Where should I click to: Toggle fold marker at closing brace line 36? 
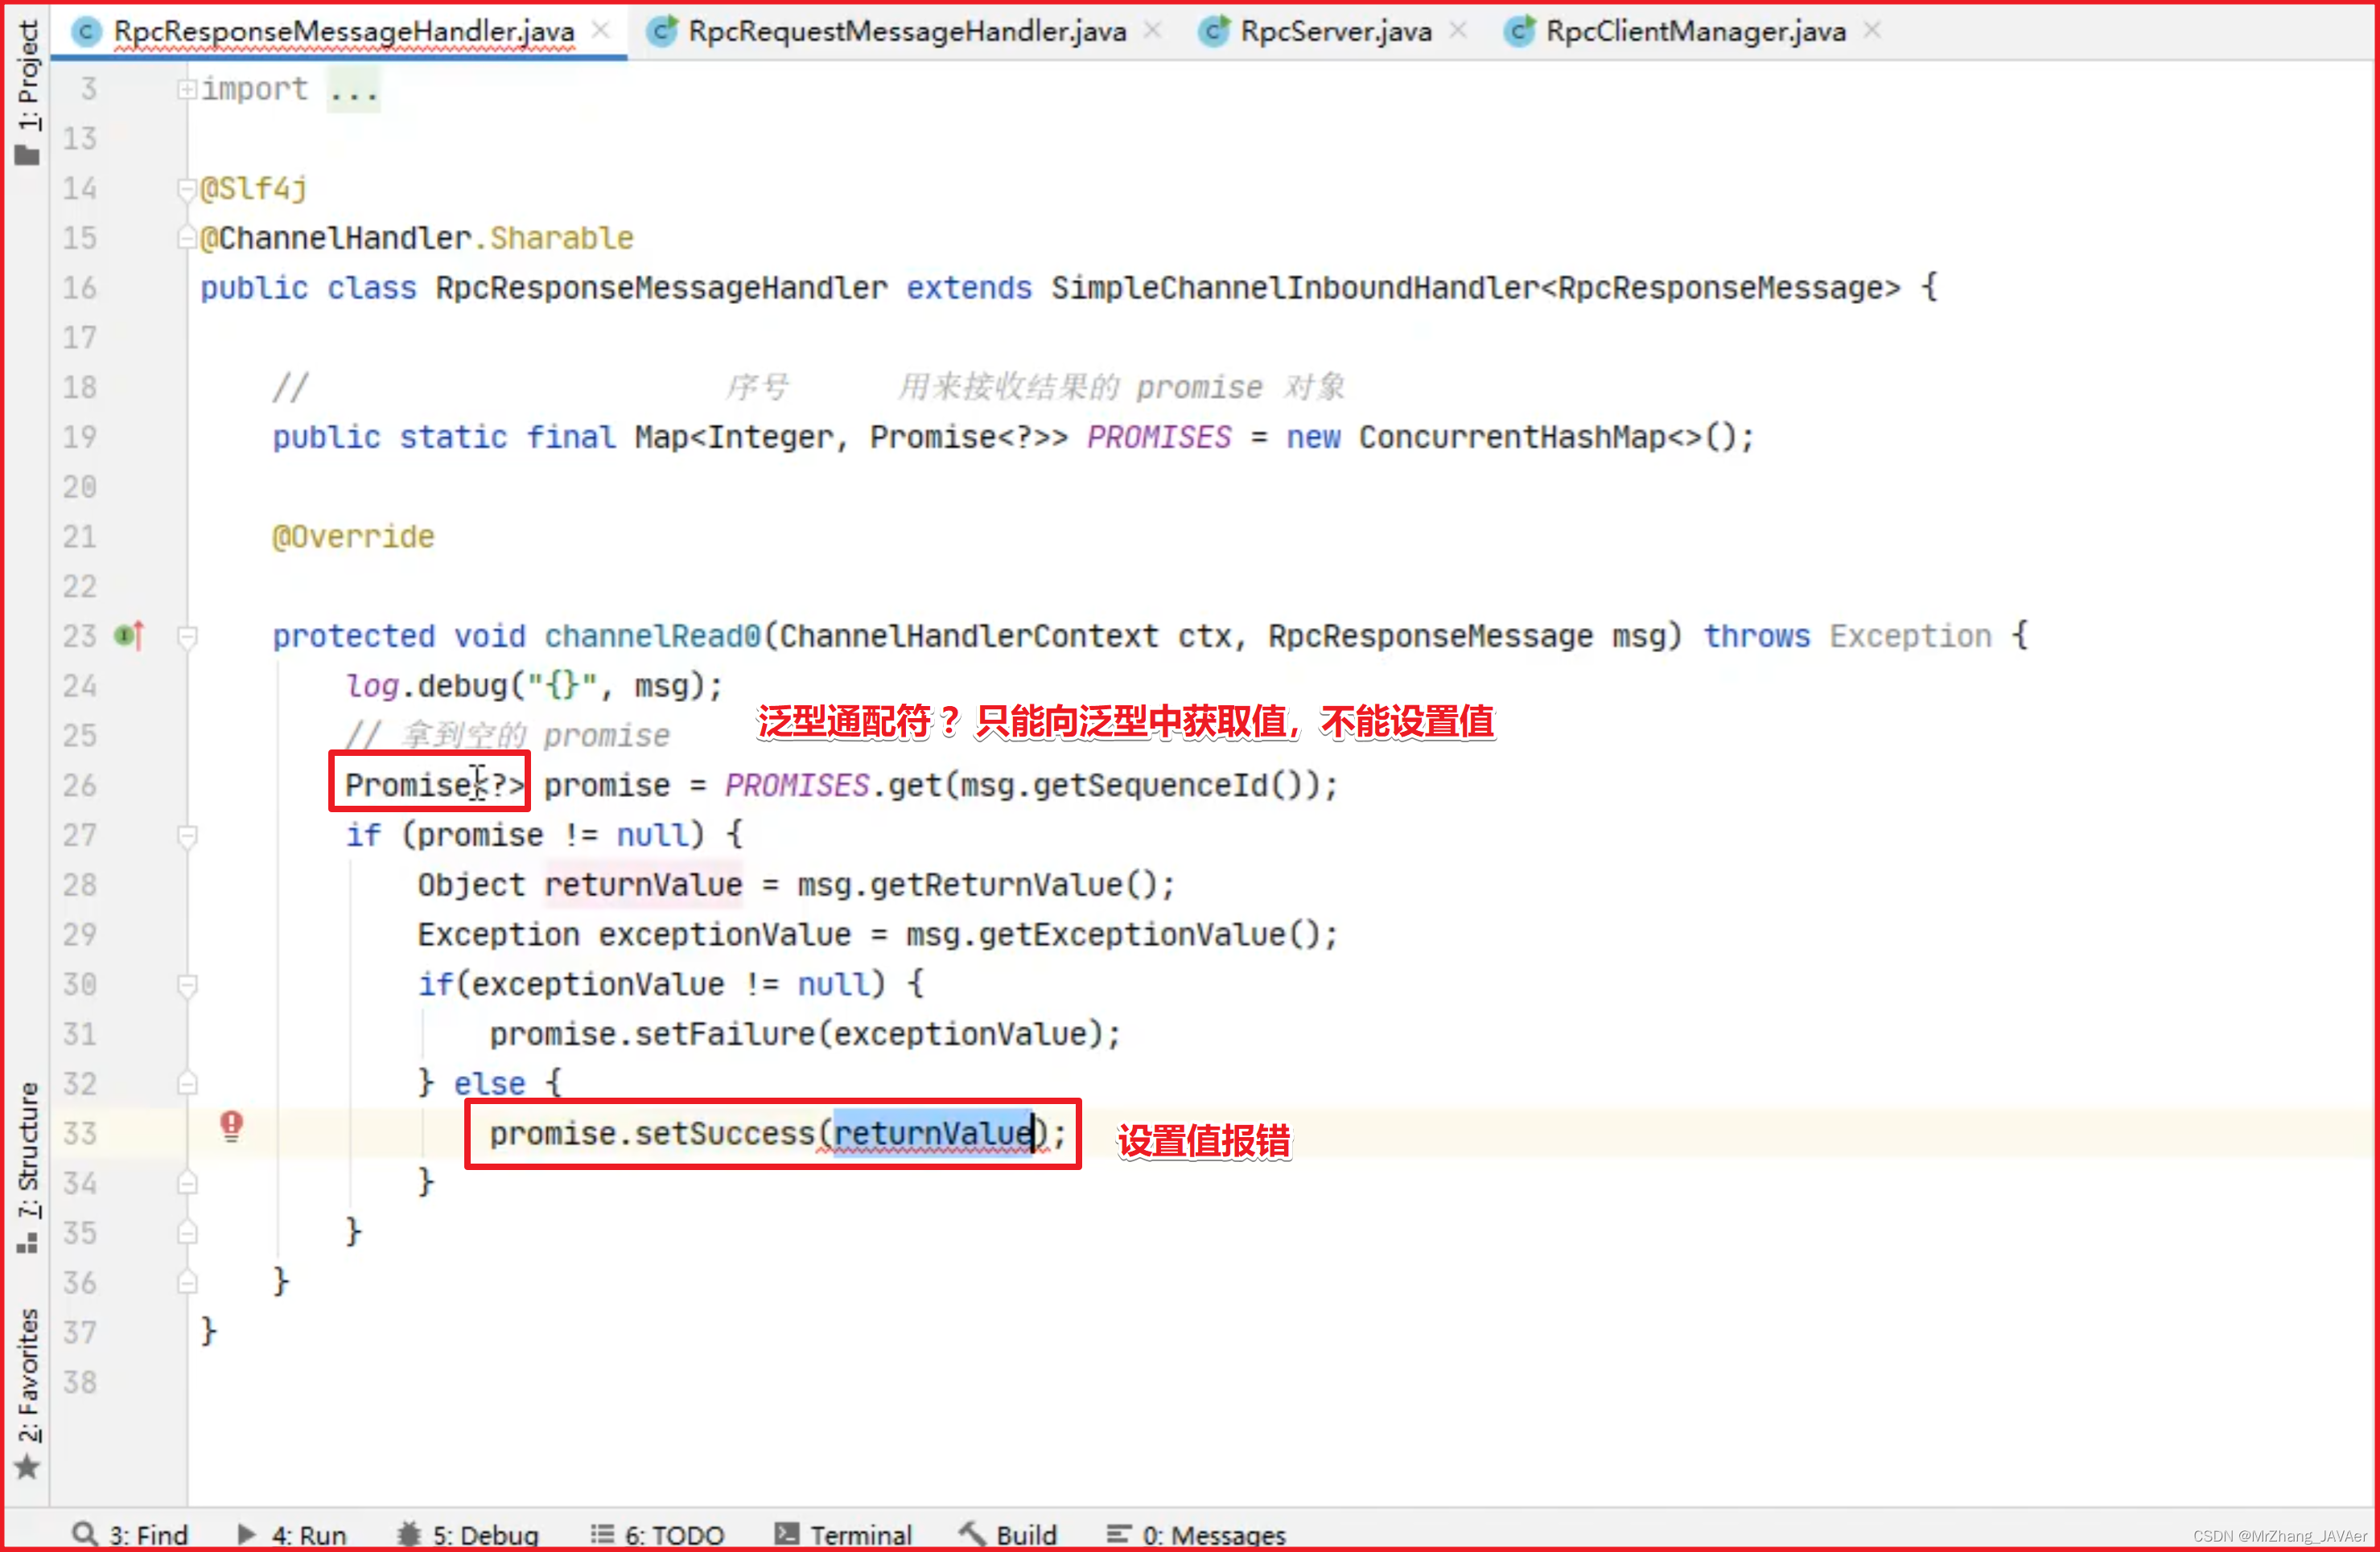(x=186, y=1282)
